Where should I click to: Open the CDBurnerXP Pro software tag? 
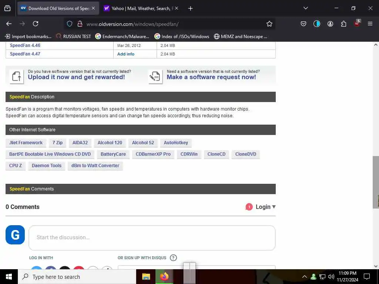point(153,154)
